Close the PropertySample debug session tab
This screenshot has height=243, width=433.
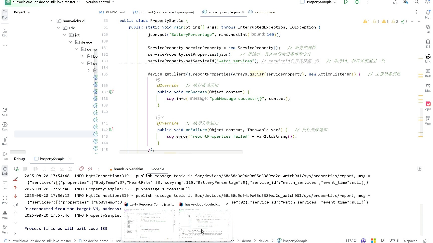(x=69, y=159)
